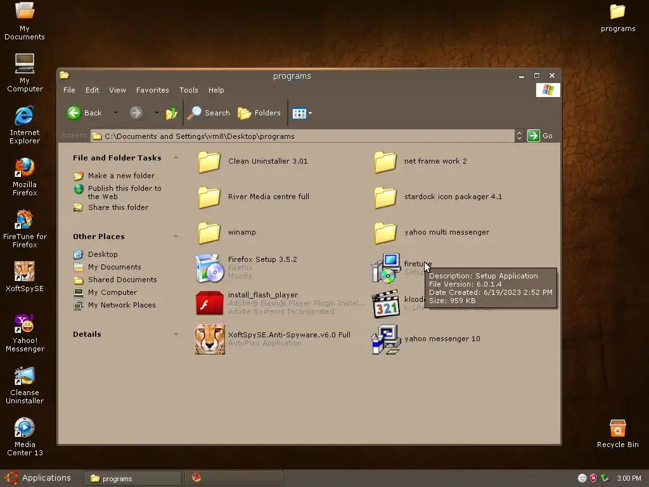Screen dimensions: 649x487
Task: Click the Go button
Action: (540, 136)
